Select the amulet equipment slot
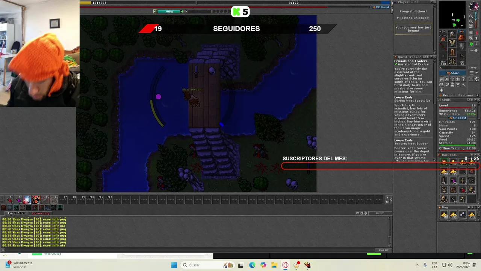 [443, 38]
